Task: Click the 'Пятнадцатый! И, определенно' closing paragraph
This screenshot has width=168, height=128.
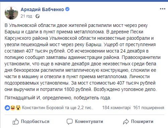Action: tap(58, 98)
